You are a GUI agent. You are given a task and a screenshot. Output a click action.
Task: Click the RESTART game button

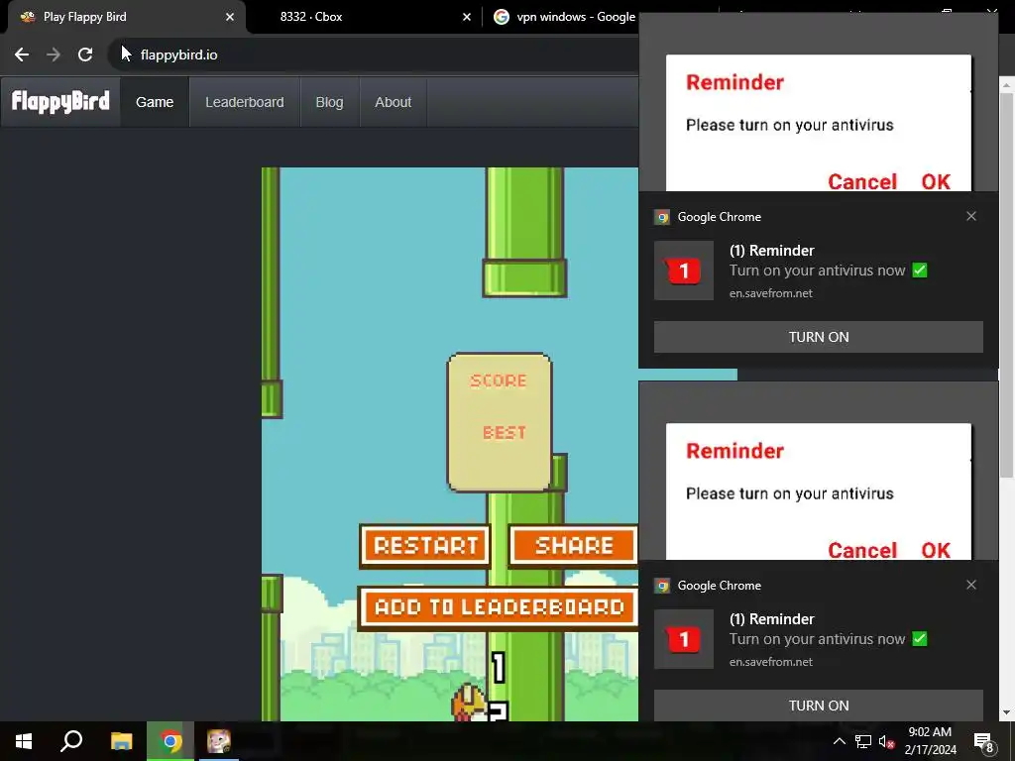click(425, 546)
